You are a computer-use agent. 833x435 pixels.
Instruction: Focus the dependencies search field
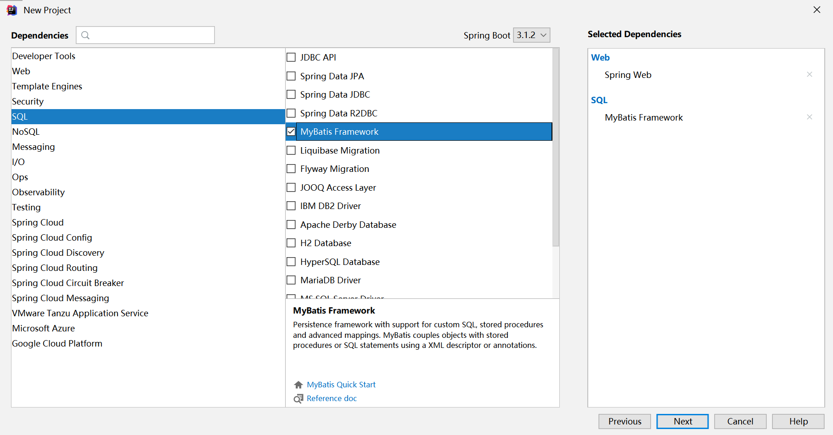(x=145, y=35)
